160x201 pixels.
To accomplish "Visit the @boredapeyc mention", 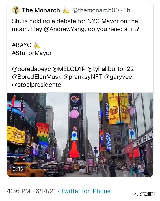I will [31, 69].
